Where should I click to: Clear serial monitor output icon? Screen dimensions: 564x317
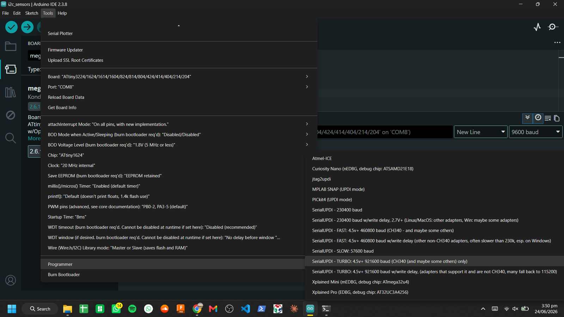point(548,118)
